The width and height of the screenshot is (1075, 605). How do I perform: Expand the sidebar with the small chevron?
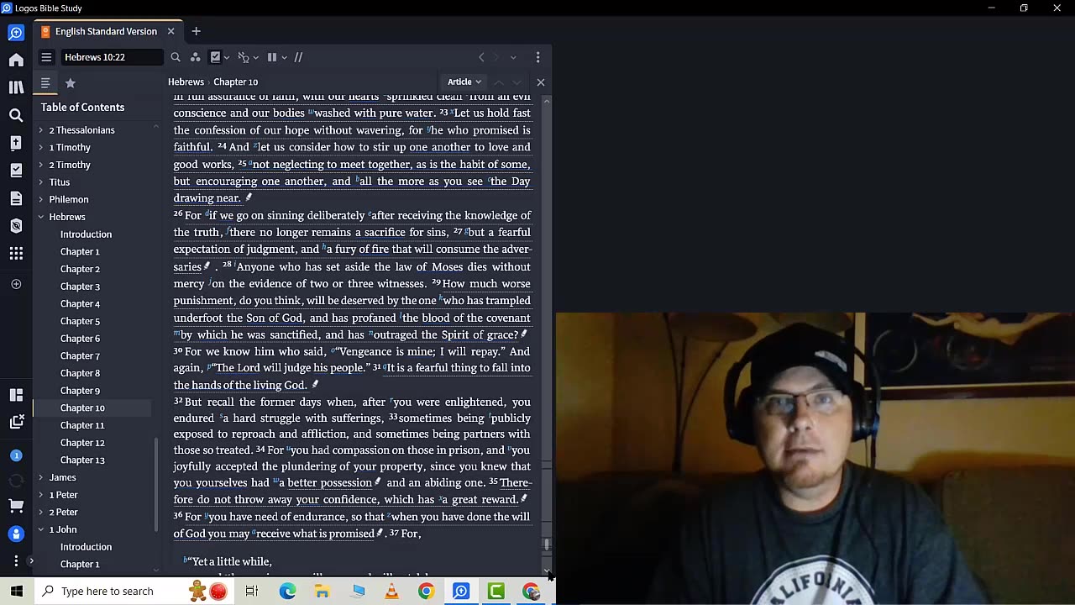tap(31, 560)
